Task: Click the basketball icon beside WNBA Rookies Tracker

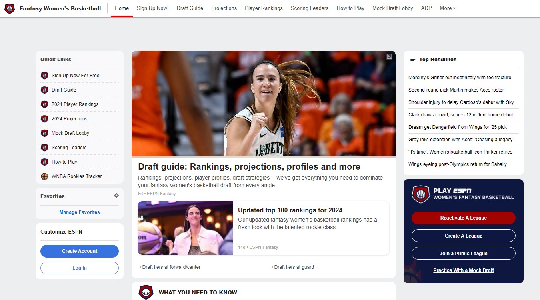Action: (44, 176)
